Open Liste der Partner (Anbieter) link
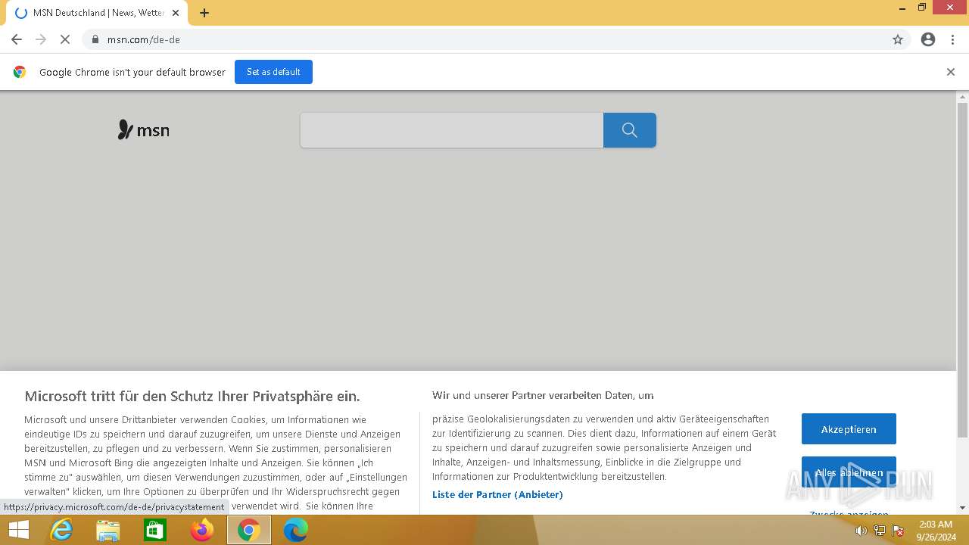The height and width of the screenshot is (545, 969). 497,495
